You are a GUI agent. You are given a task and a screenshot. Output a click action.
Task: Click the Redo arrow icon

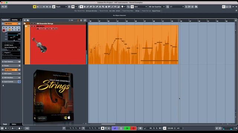pyautogui.click(x=6, y=7)
